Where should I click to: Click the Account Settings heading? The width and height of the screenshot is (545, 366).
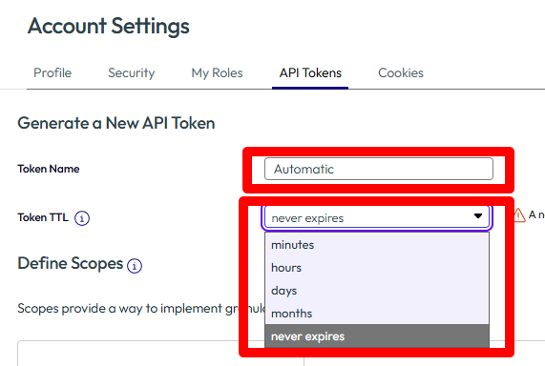tap(109, 27)
